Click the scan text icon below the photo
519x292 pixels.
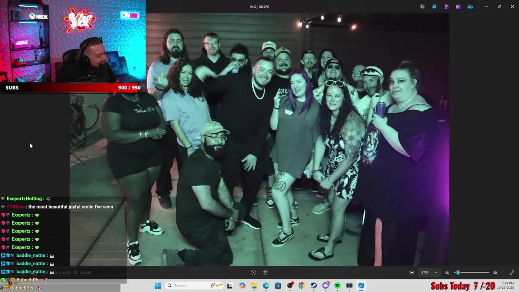click(x=266, y=273)
